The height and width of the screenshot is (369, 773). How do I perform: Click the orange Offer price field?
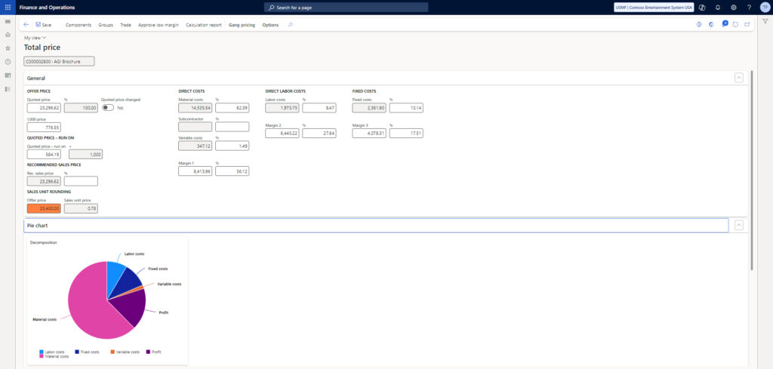click(44, 208)
